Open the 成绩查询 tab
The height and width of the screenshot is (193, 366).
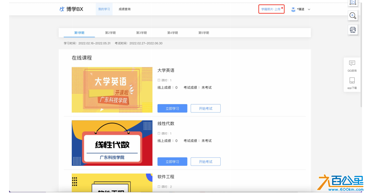(x=125, y=9)
